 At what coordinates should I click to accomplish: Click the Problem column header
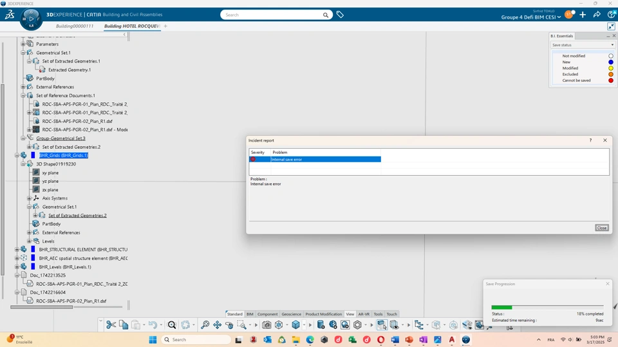(x=326, y=152)
